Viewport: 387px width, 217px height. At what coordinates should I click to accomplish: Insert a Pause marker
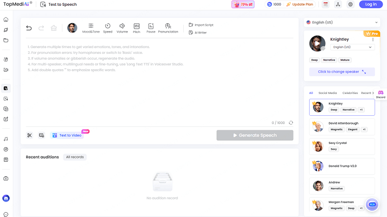(151, 28)
